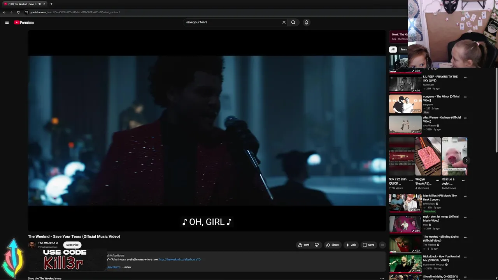498x280 pixels.
Task: Click the NPR Music channel name
Action: coord(429,204)
